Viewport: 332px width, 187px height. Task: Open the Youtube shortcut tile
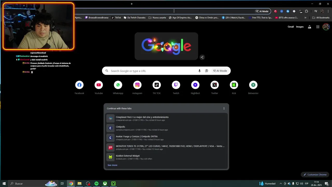99,88
